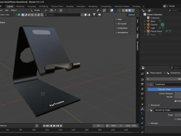Click the transform orientation axes icon
Image resolution: width=181 pixels, height=136 pixels.
[32, 11]
